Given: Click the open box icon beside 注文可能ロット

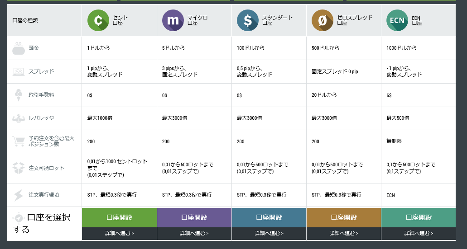Looking at the screenshot, I should [x=19, y=168].
